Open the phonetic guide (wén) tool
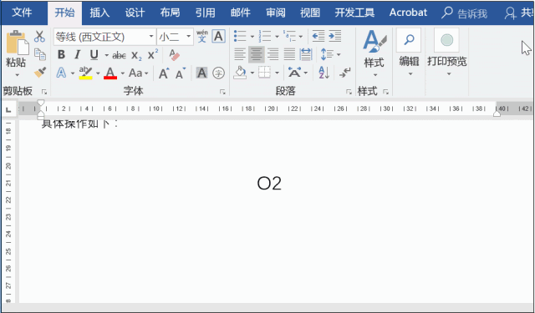The height and width of the screenshot is (313, 535). 202,36
